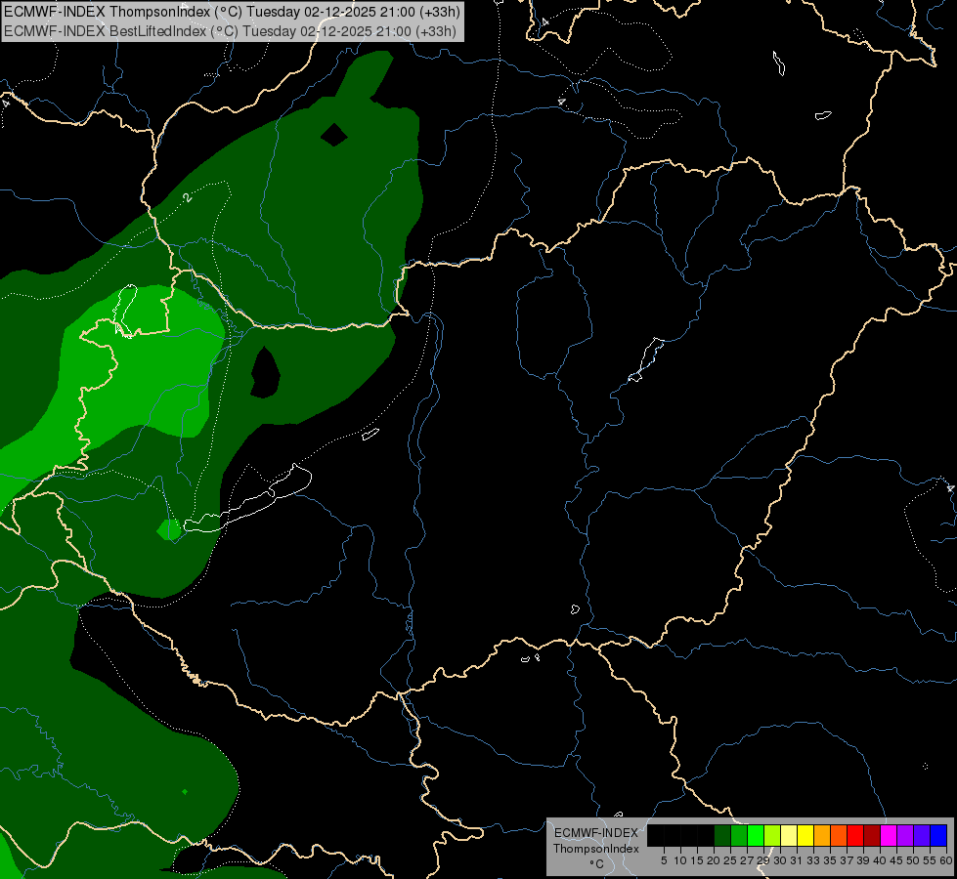Click the medium green 25-27 legend swatch
The image size is (957, 879).
(739, 835)
